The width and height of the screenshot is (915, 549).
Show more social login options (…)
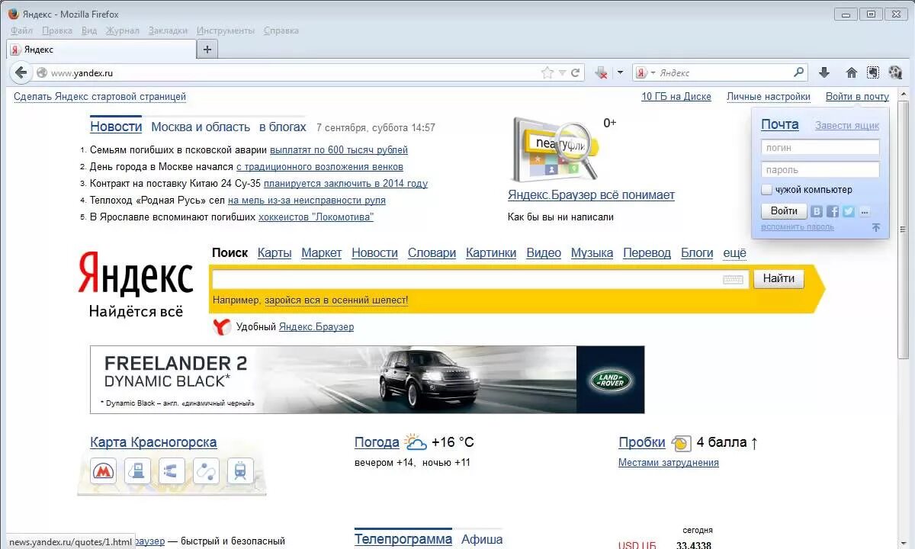[864, 211]
